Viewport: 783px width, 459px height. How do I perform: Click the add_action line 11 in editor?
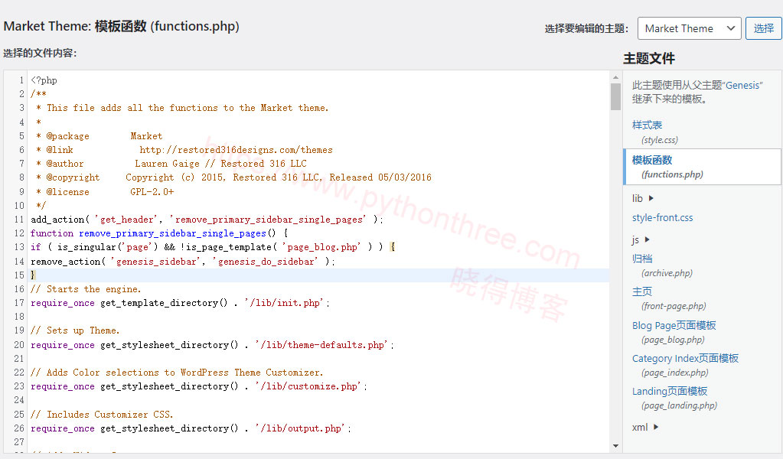[207, 220]
